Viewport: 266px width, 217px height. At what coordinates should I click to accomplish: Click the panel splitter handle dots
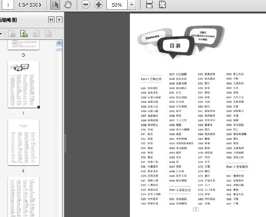[x=65, y=143]
